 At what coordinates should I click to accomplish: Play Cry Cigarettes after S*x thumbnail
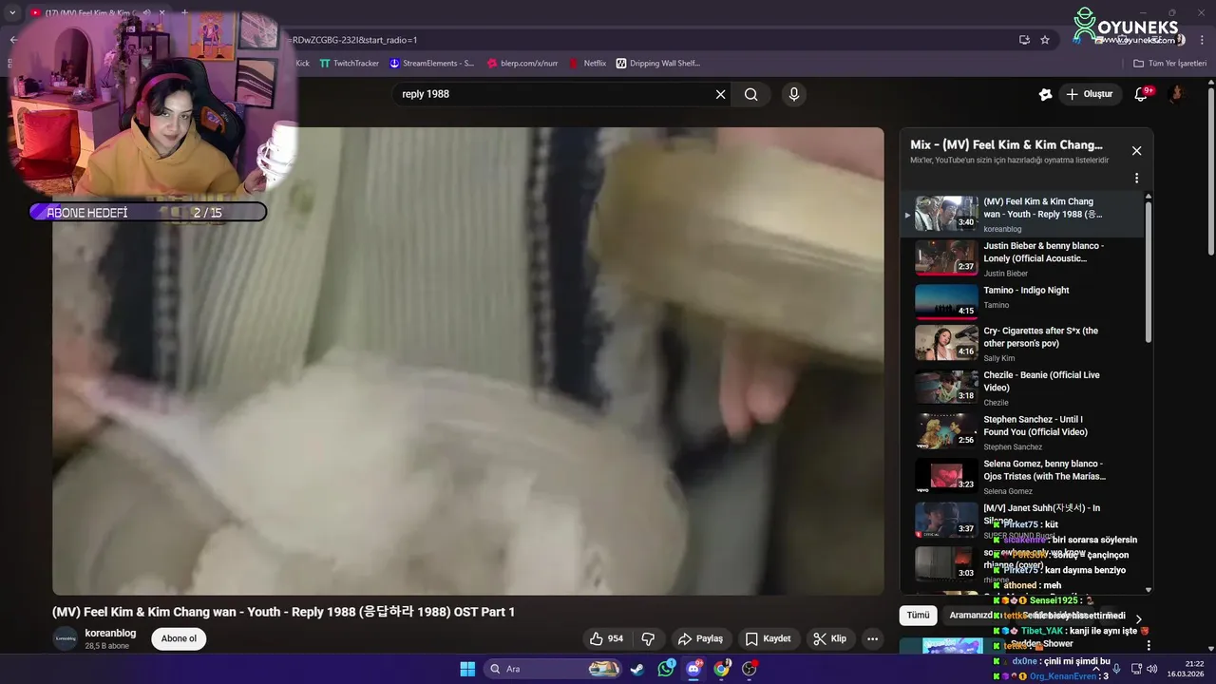tap(946, 343)
